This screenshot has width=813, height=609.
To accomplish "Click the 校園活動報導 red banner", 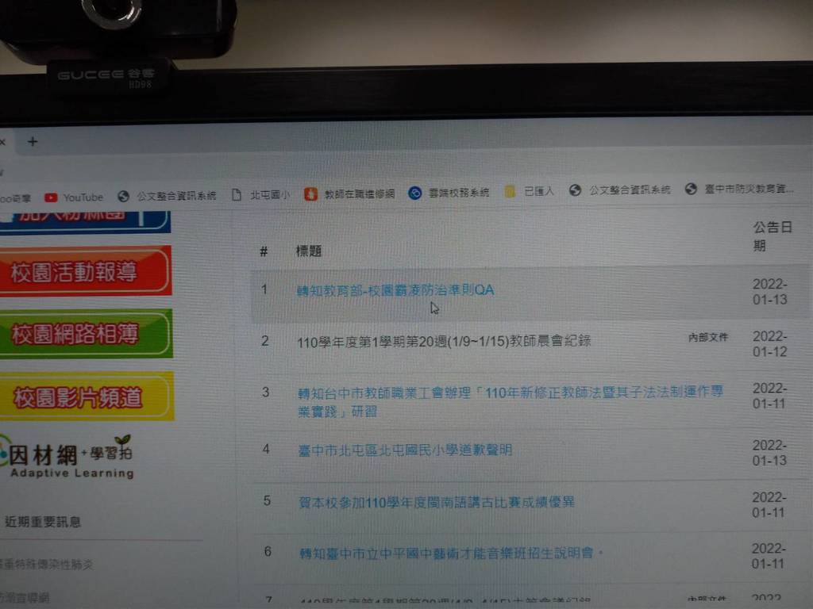I will [x=86, y=271].
